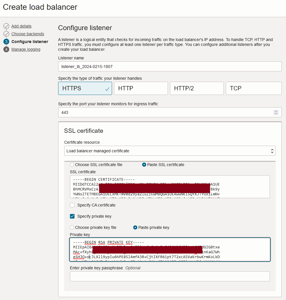Select Paste SSL certificate option
The width and height of the screenshot is (286, 300).
pos(144,165)
